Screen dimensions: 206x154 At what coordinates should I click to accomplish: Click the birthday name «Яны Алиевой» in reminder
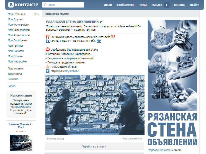pyautogui.click(x=24, y=112)
